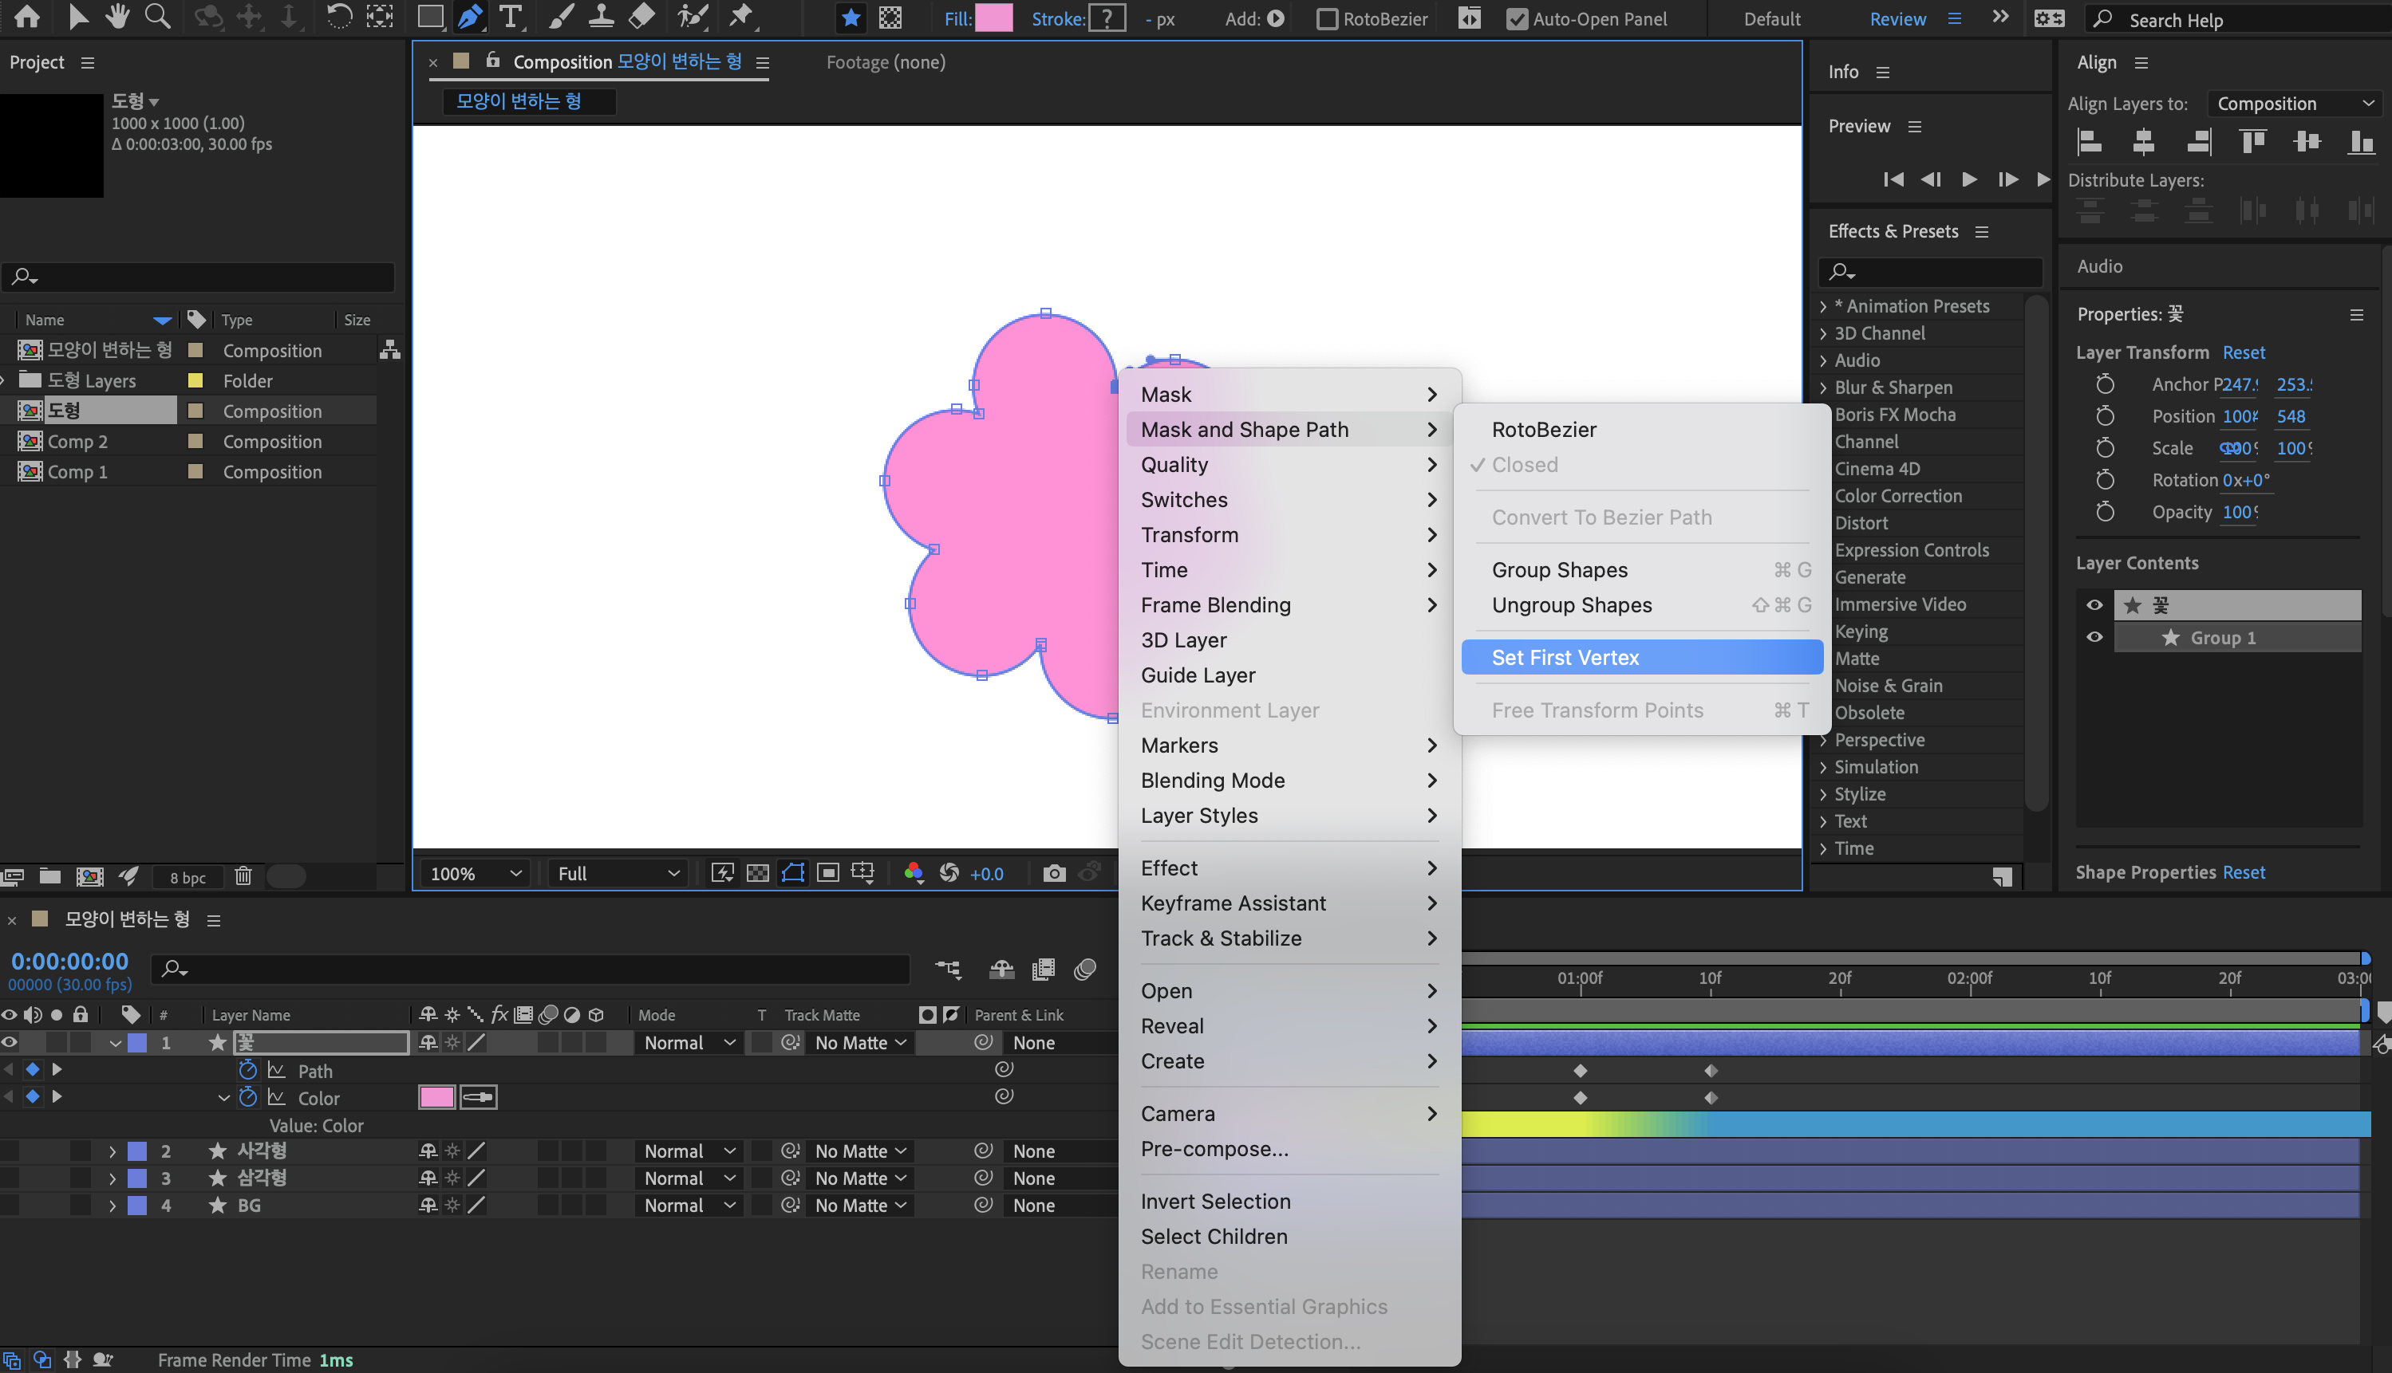Open the Blending Mode submenu

pyautogui.click(x=1289, y=780)
